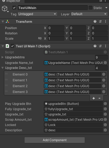Screen dimensions: 109x148
Task: Disable the Test UI Main 1 script checkbox
Action: [x=12, y=46]
